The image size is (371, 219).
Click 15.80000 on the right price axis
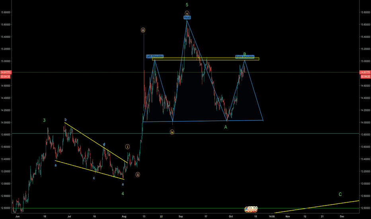tap(365, 12)
